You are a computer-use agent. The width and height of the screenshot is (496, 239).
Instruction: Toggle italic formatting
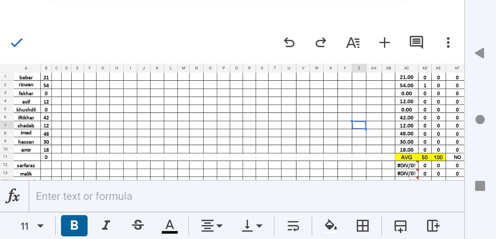point(106,225)
